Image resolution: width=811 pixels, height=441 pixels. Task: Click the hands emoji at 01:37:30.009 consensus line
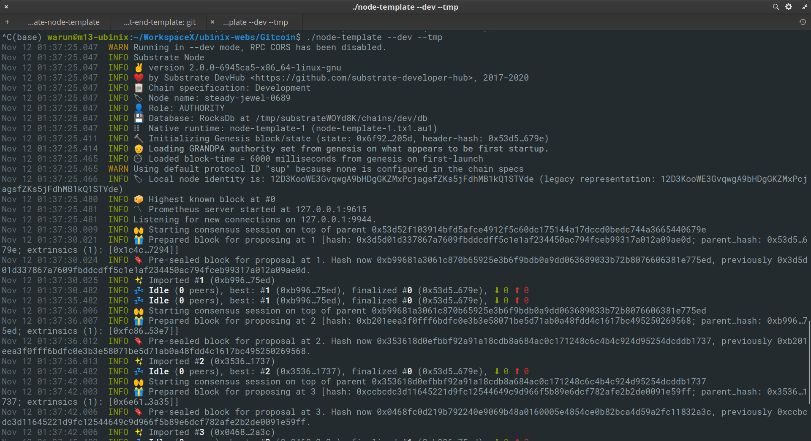click(139, 230)
